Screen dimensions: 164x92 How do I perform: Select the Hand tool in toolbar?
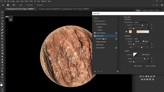[2, 74]
